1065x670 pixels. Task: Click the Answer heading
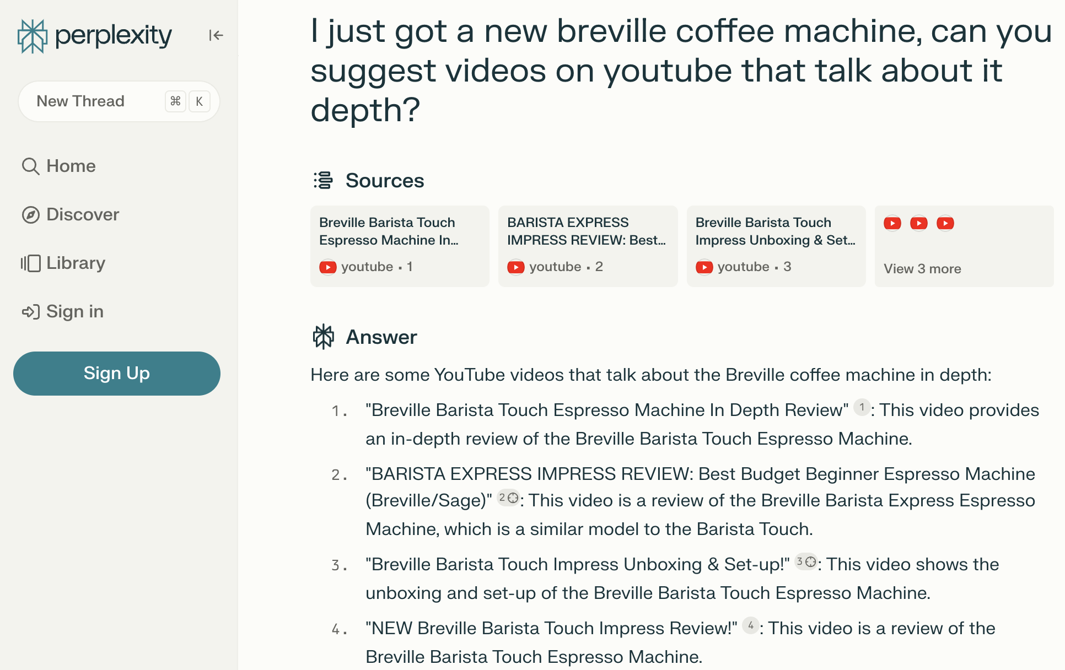381,337
